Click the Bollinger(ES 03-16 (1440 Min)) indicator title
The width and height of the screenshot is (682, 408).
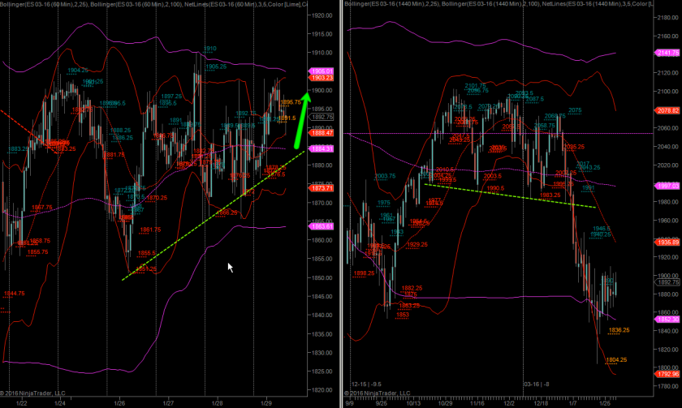point(392,4)
